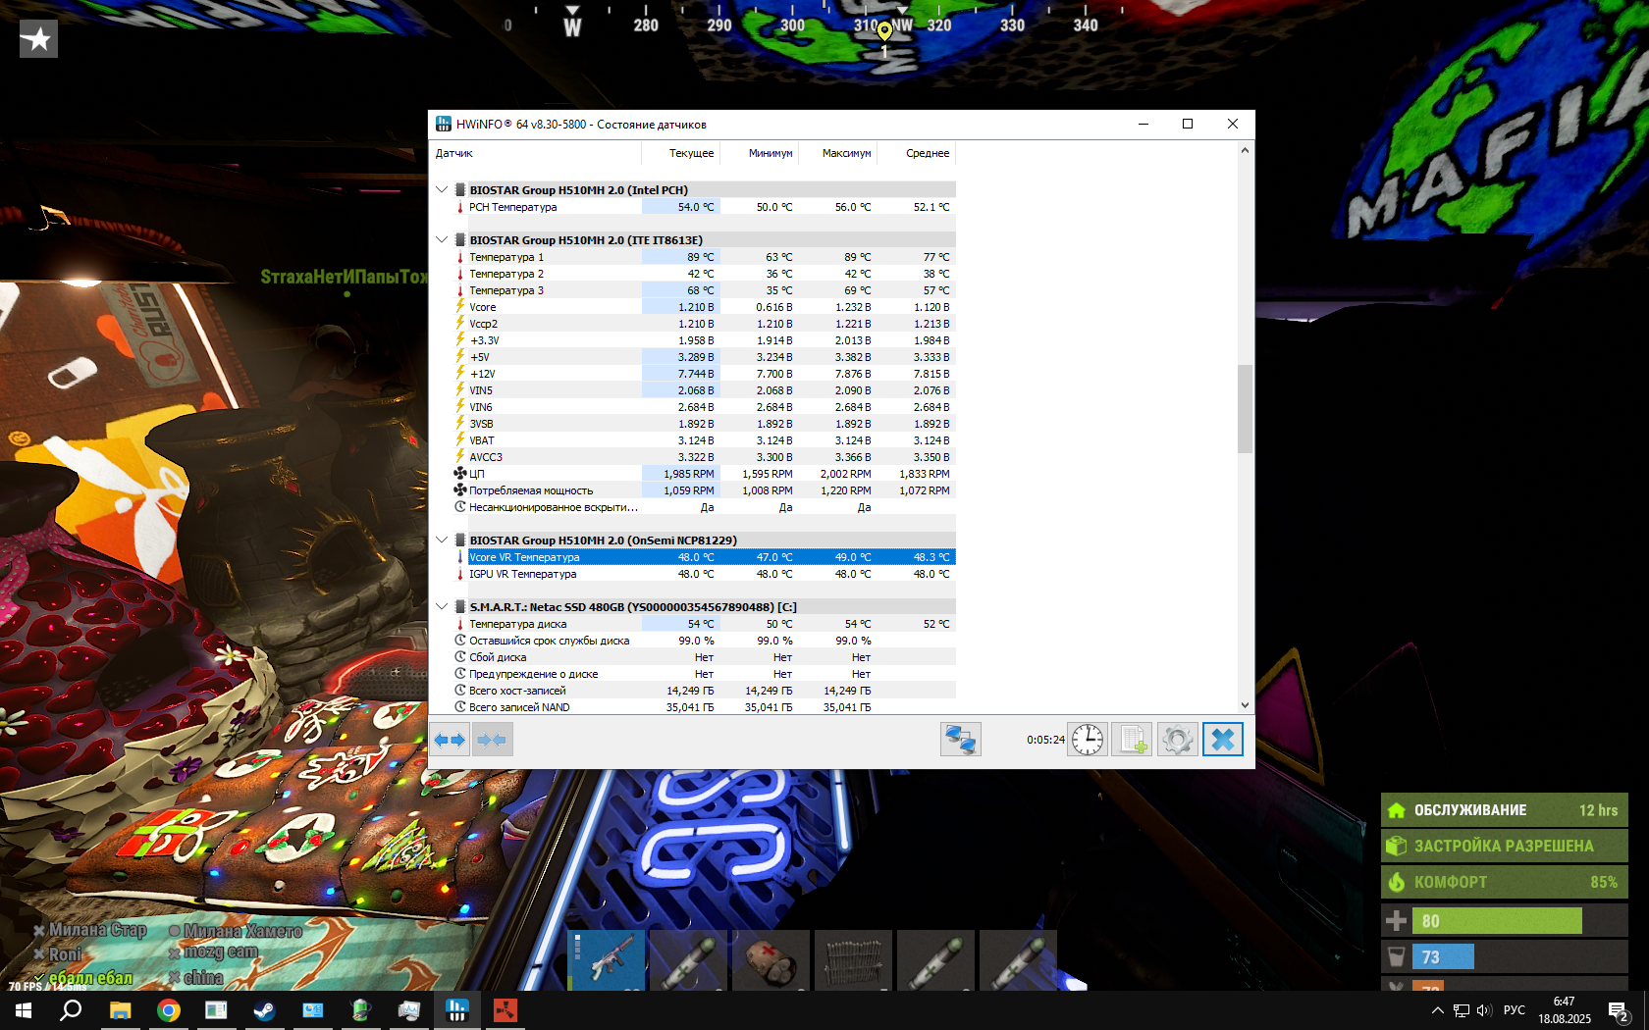Open the network remote monitoring icon
The image size is (1649, 1030).
pyautogui.click(x=960, y=740)
